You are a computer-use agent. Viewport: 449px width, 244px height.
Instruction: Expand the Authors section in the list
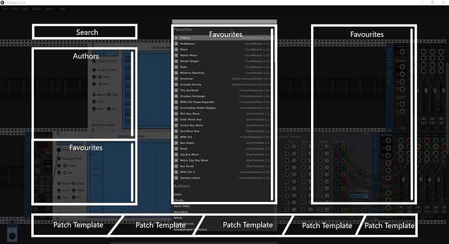click(182, 186)
